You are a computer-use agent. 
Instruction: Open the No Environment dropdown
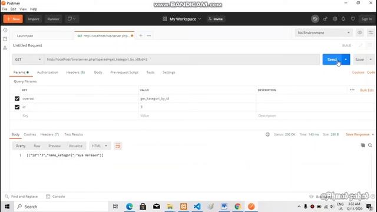click(x=323, y=33)
